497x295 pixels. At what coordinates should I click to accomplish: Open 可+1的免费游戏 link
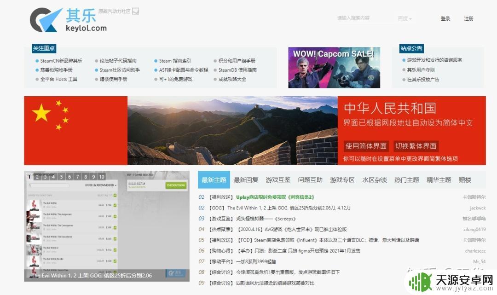[x=176, y=79]
